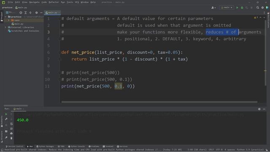Image resolution: width=270 pixels, height=152 pixels.
Task: Open IDE settings gear in top toolbar
Action: point(262,8)
